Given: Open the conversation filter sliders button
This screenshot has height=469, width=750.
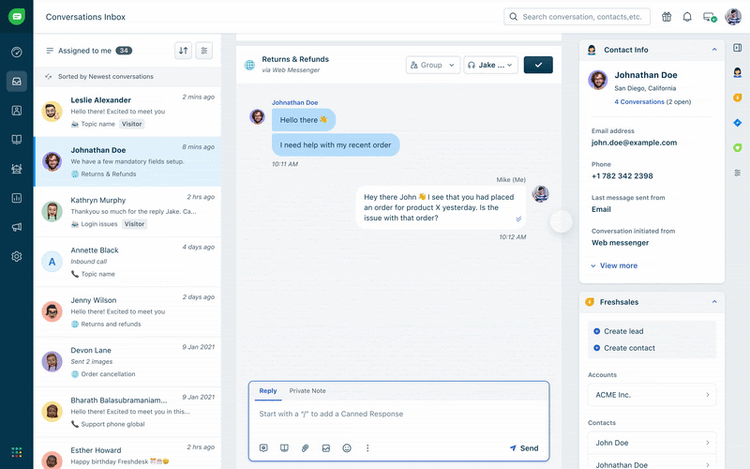Looking at the screenshot, I should click(x=204, y=51).
